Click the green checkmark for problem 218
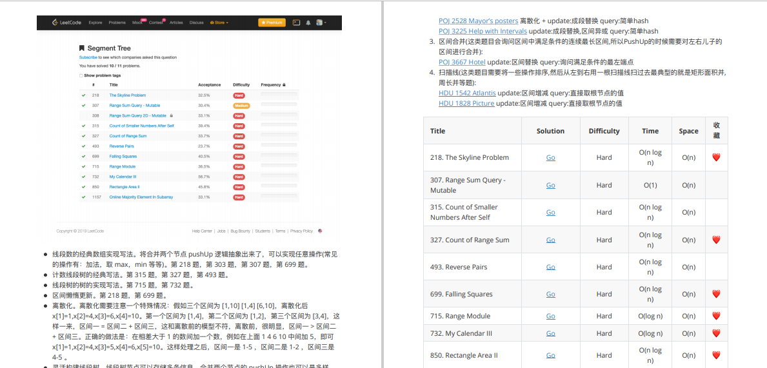Image resolution: width=767 pixels, height=368 pixels. tap(83, 95)
